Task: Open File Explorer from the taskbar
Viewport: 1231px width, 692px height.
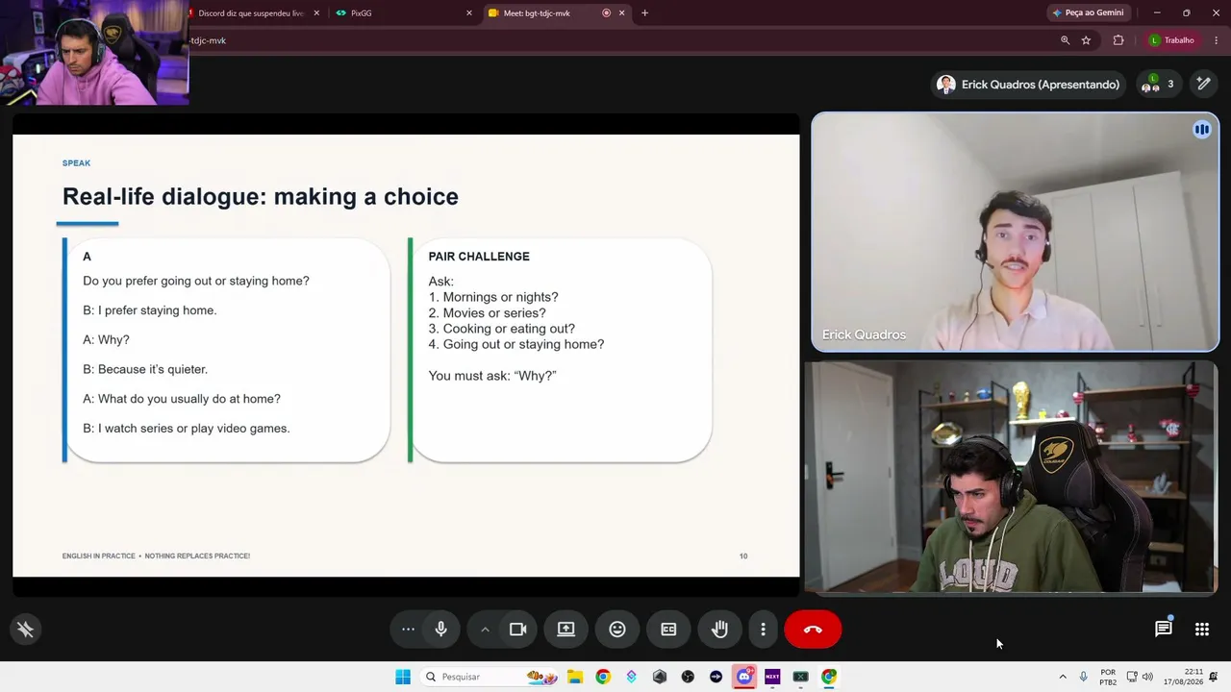Action: (575, 677)
